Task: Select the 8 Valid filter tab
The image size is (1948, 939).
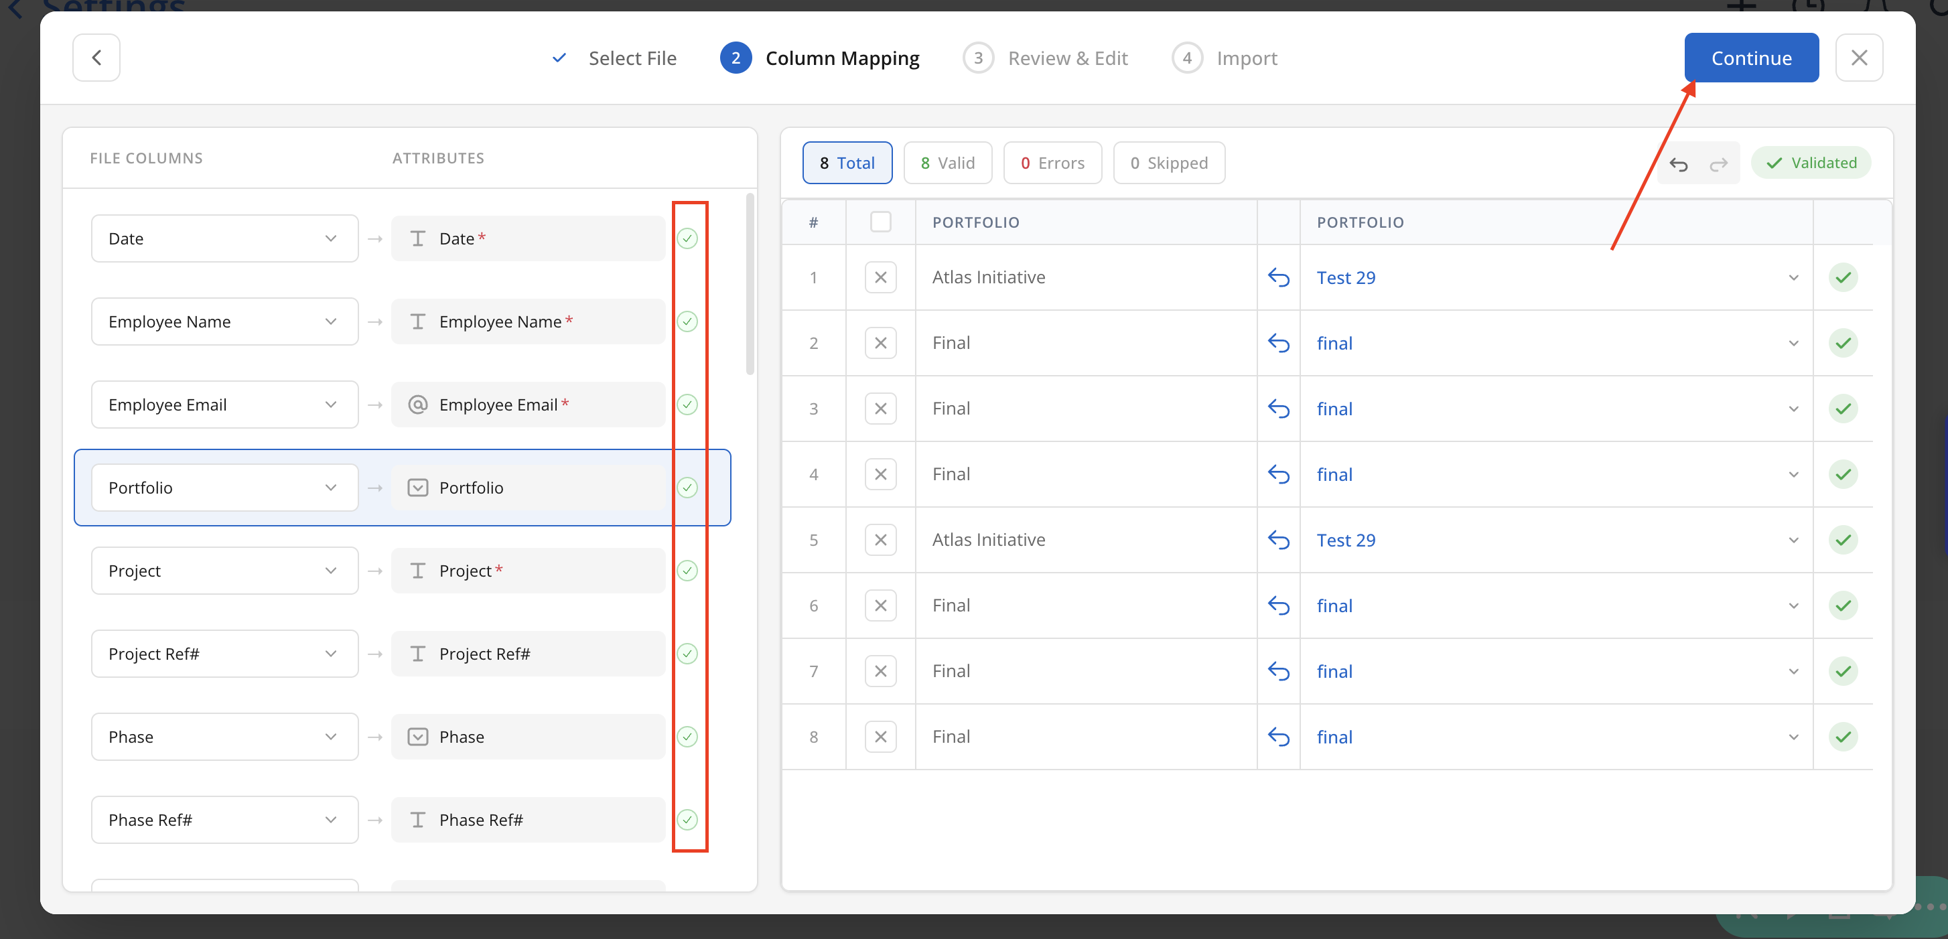Action: (x=947, y=163)
